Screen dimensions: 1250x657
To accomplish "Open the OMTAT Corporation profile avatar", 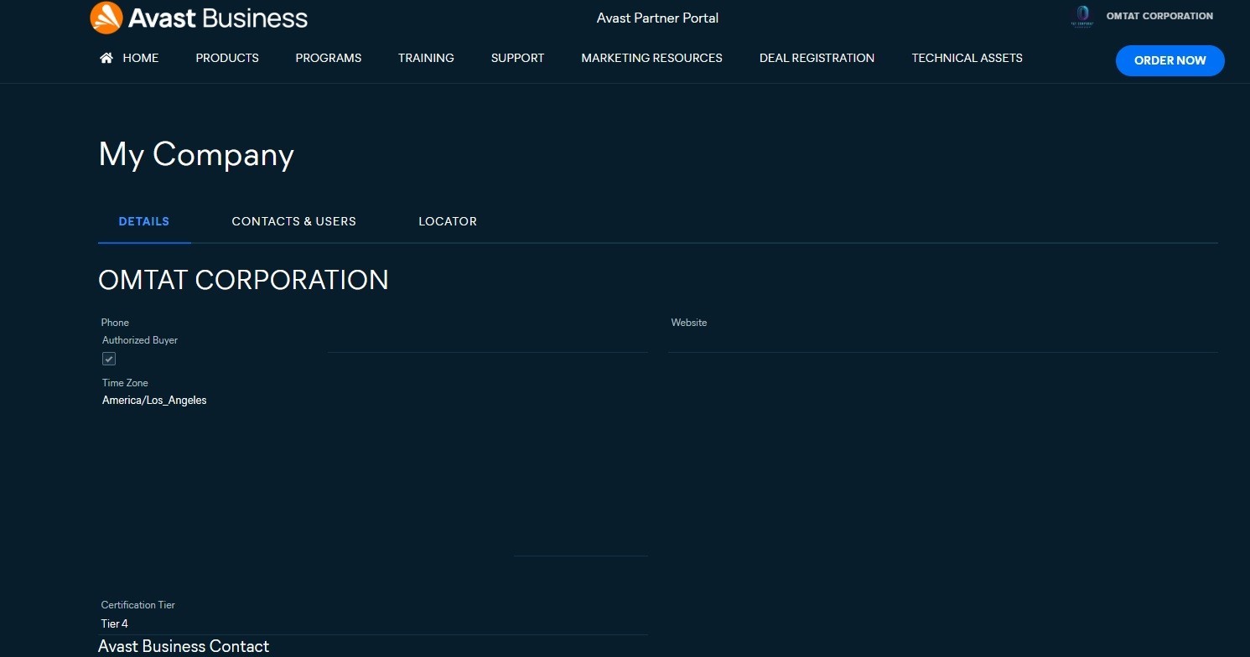I will click(x=1082, y=16).
